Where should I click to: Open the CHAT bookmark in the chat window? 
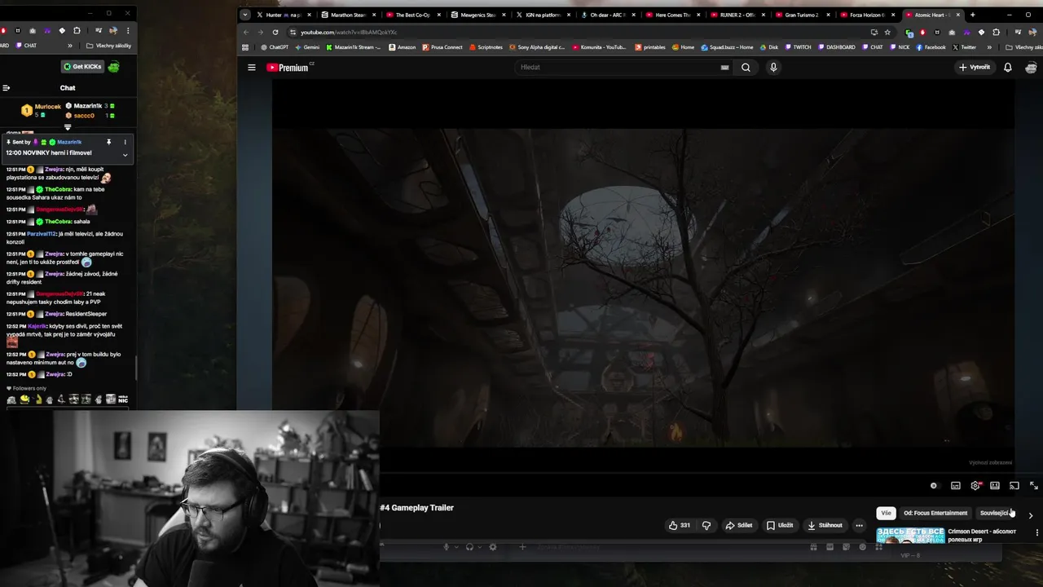pyautogui.click(x=26, y=46)
